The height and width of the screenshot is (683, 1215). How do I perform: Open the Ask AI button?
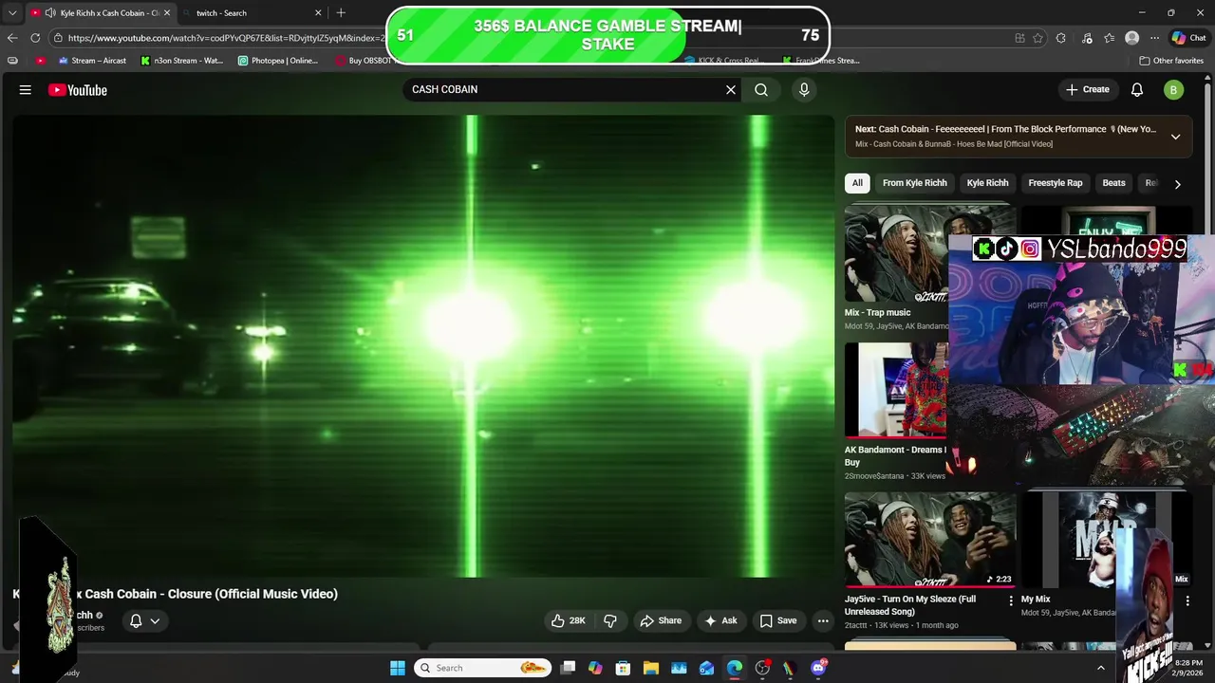pos(720,620)
